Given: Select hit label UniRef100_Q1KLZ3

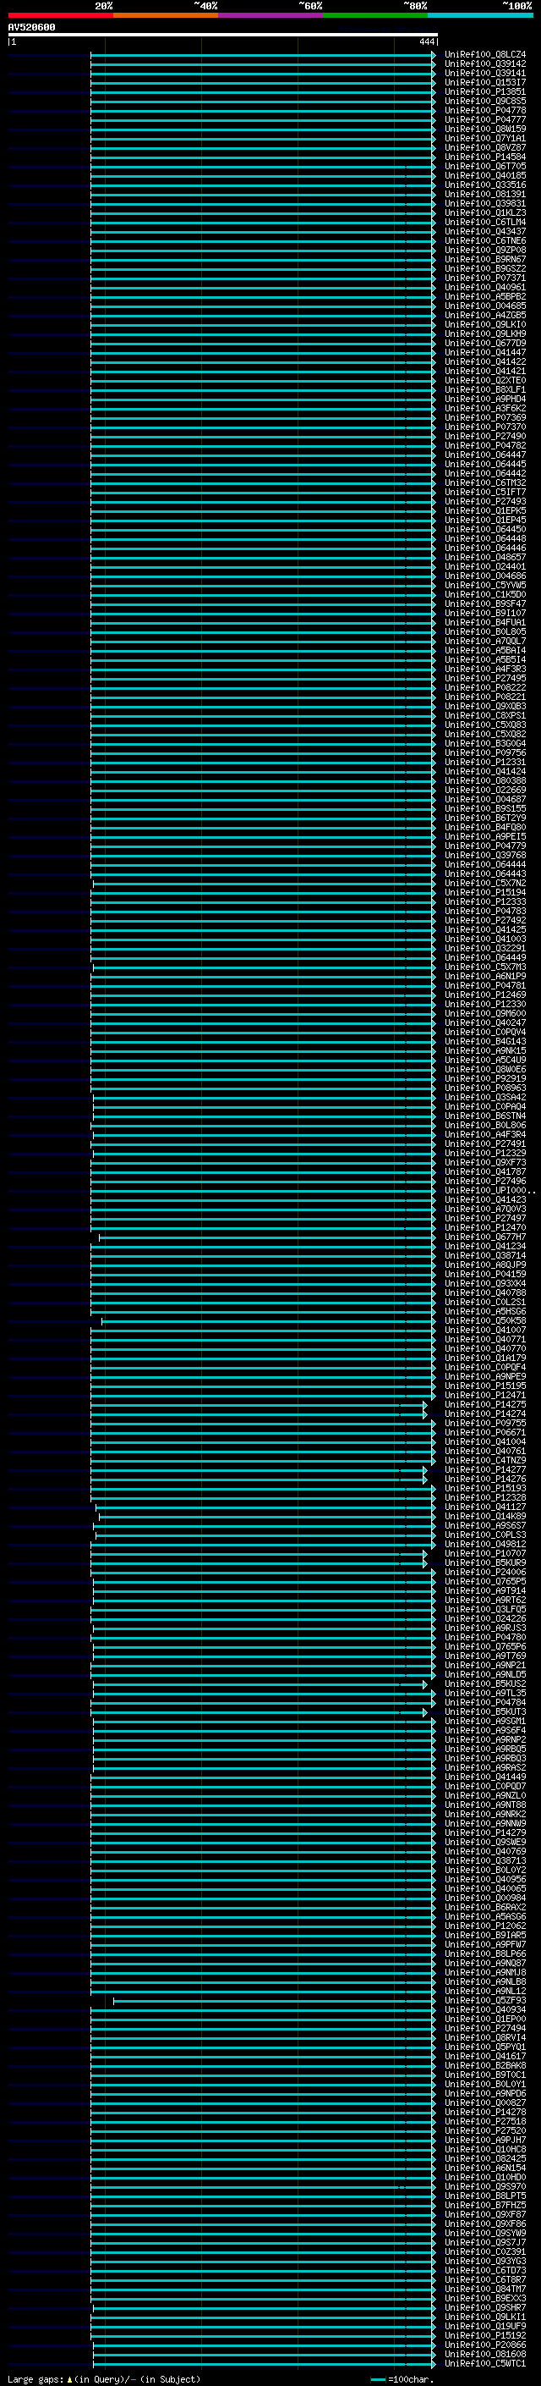Looking at the screenshot, I should point(485,213).
